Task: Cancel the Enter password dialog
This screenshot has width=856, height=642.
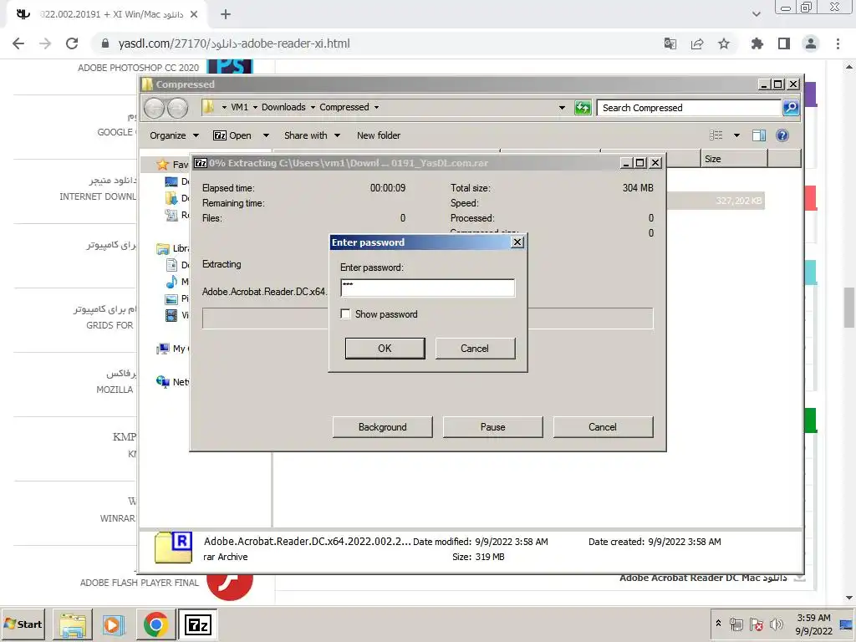Action: tap(475, 349)
